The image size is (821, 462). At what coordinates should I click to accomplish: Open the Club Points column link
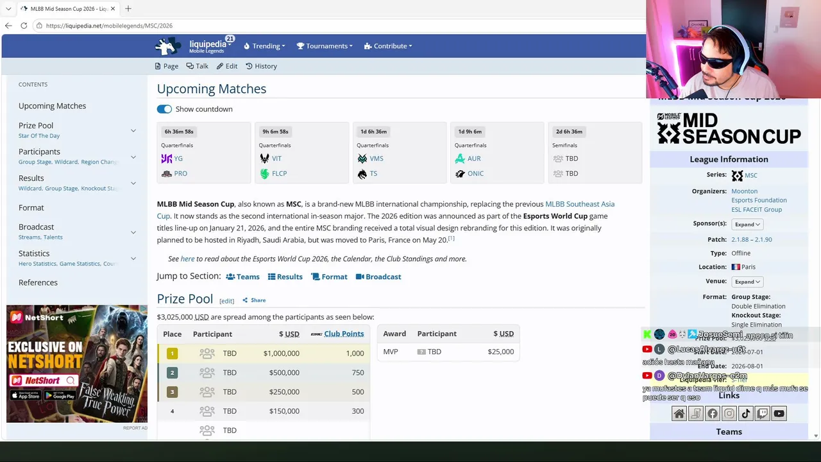point(344,334)
